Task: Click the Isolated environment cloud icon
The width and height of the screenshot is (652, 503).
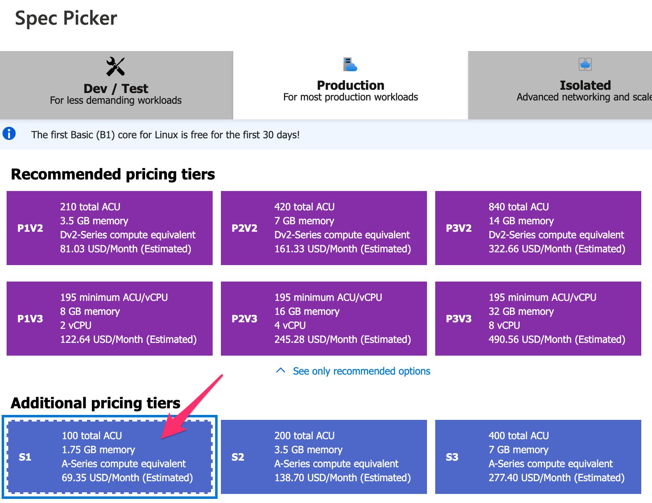Action: point(585,64)
